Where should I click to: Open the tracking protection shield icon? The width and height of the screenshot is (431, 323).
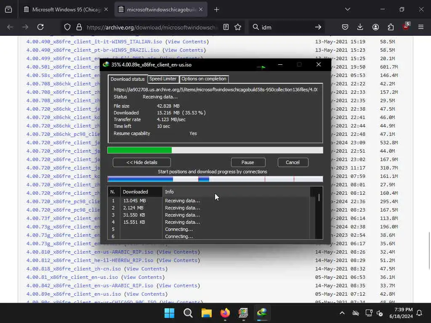pyautogui.click(x=67, y=27)
